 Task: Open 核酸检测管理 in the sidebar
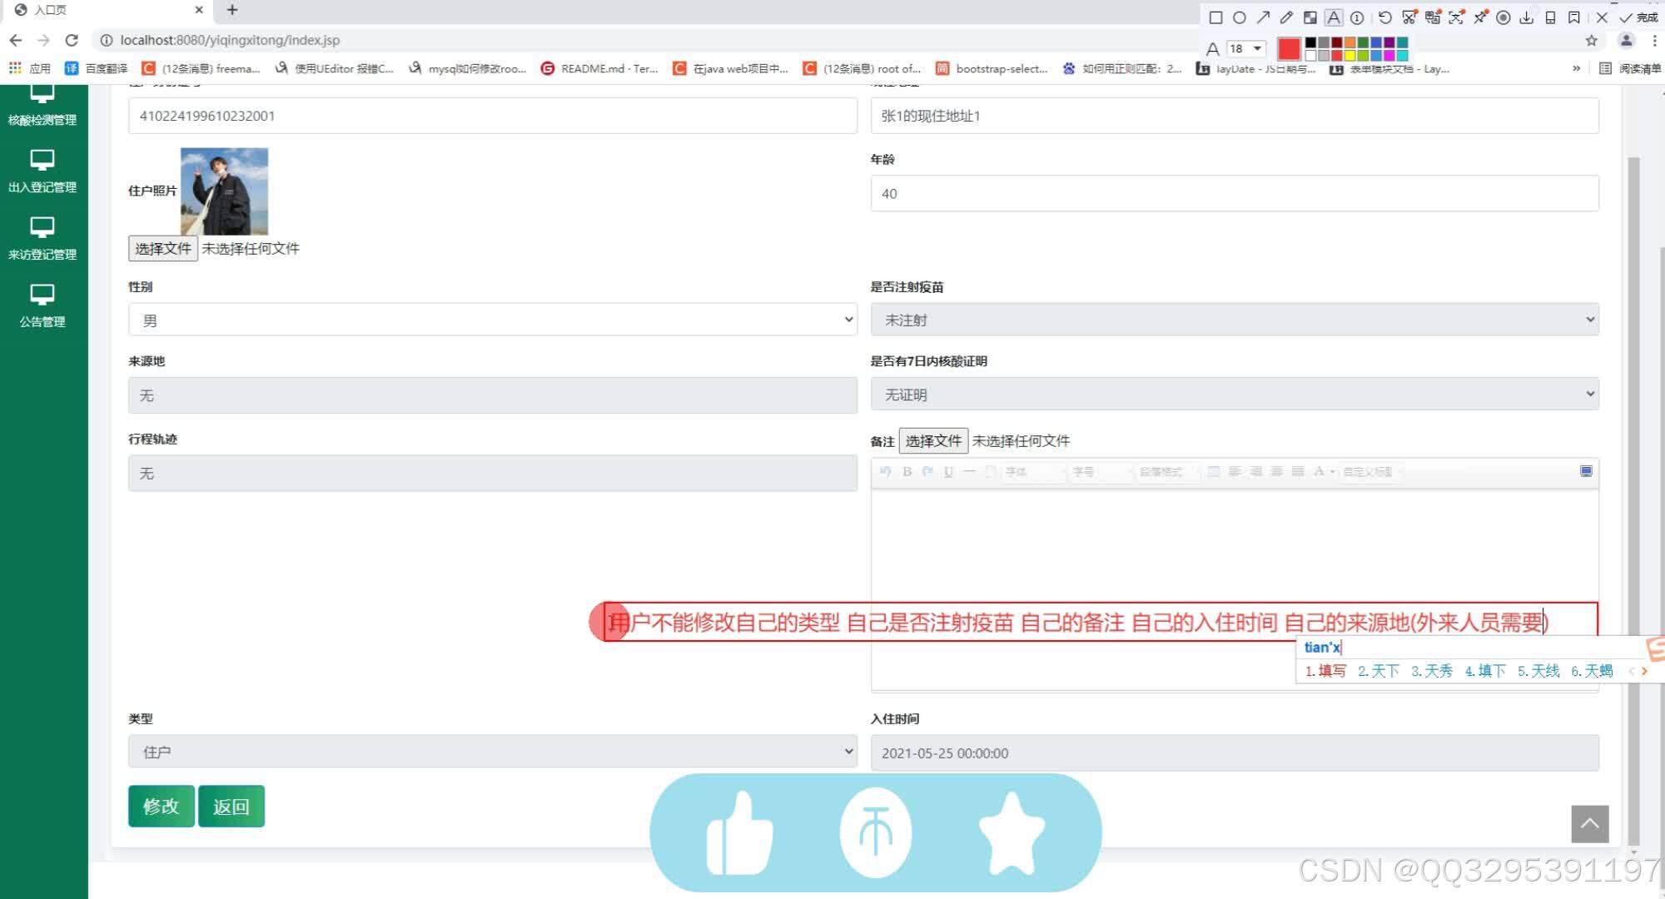click(x=42, y=106)
